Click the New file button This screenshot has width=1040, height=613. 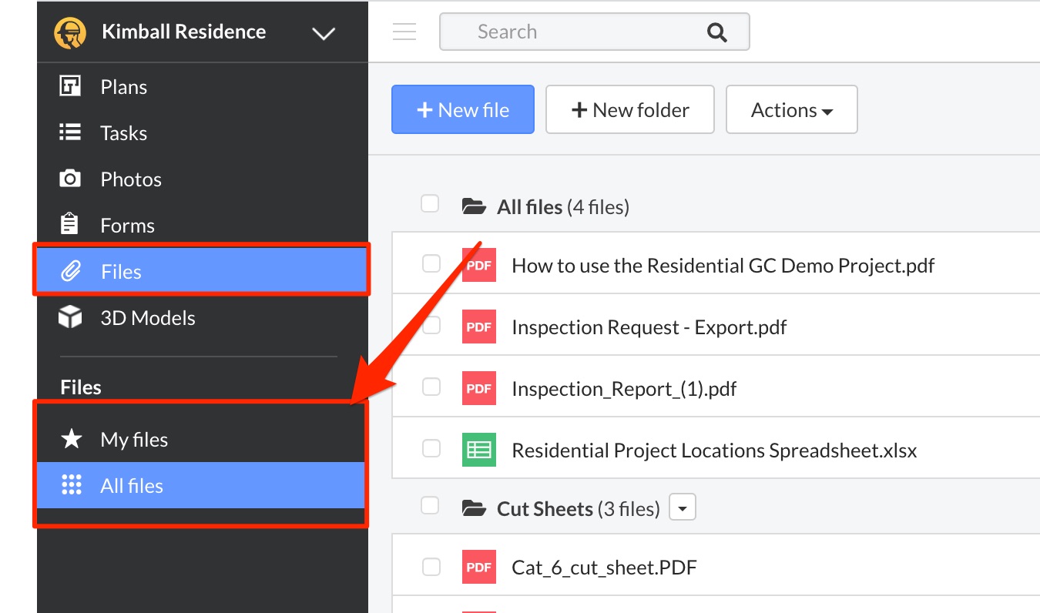[x=462, y=110]
